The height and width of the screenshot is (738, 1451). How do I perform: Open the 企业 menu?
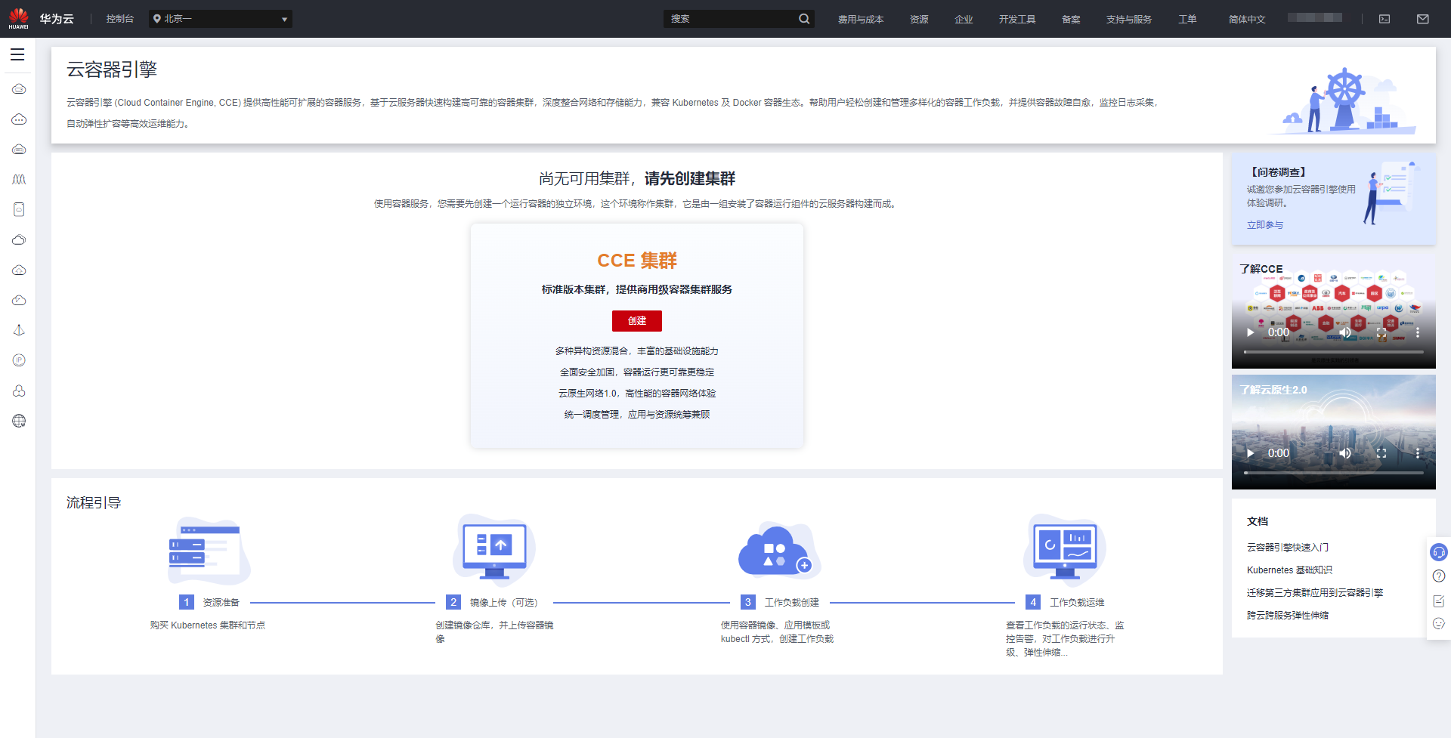[964, 19]
